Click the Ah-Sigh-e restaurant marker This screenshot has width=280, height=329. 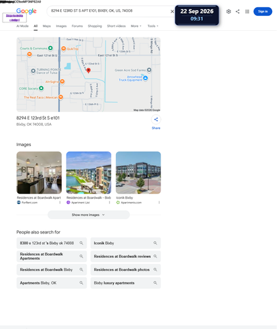coord(62,82)
